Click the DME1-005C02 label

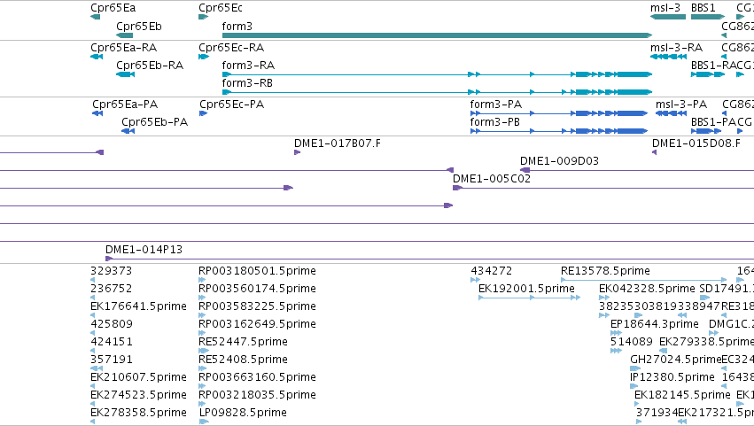(x=492, y=179)
